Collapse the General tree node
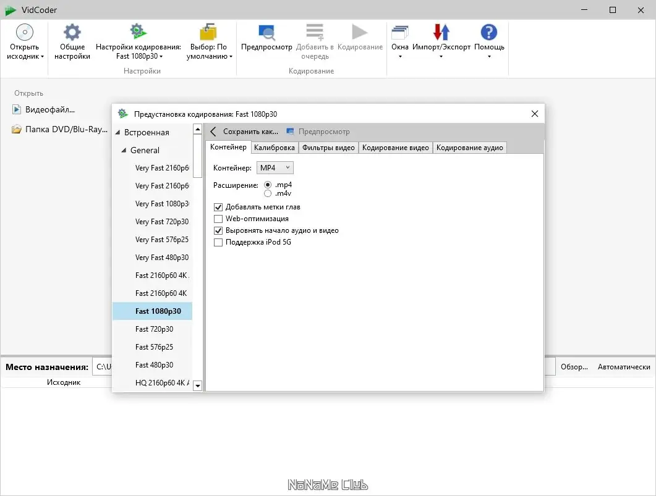656x496 pixels. click(x=124, y=151)
